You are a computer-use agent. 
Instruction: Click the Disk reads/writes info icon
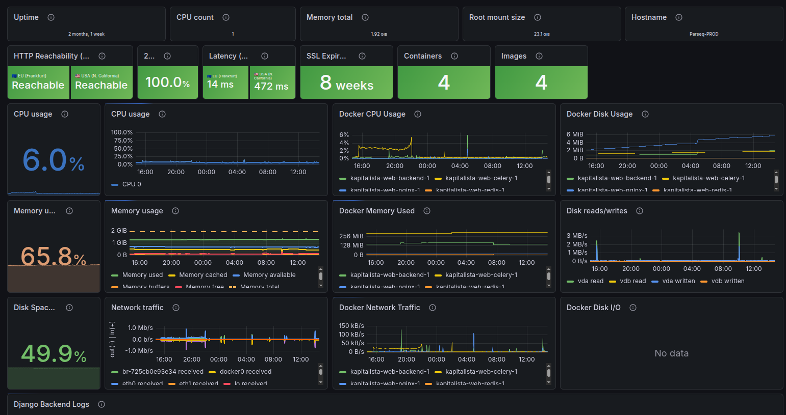pyautogui.click(x=640, y=211)
